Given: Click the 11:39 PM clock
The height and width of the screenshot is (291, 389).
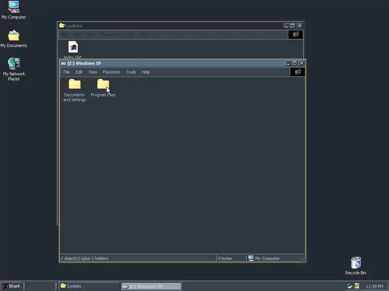Looking at the screenshot, I should tap(374, 286).
